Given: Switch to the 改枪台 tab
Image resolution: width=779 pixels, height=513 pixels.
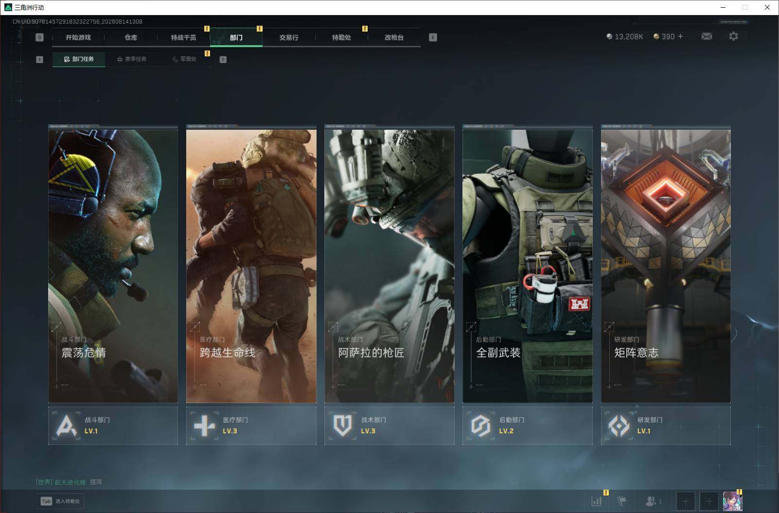Looking at the screenshot, I should pos(394,37).
